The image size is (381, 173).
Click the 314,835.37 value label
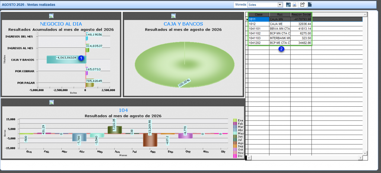point(94,46)
